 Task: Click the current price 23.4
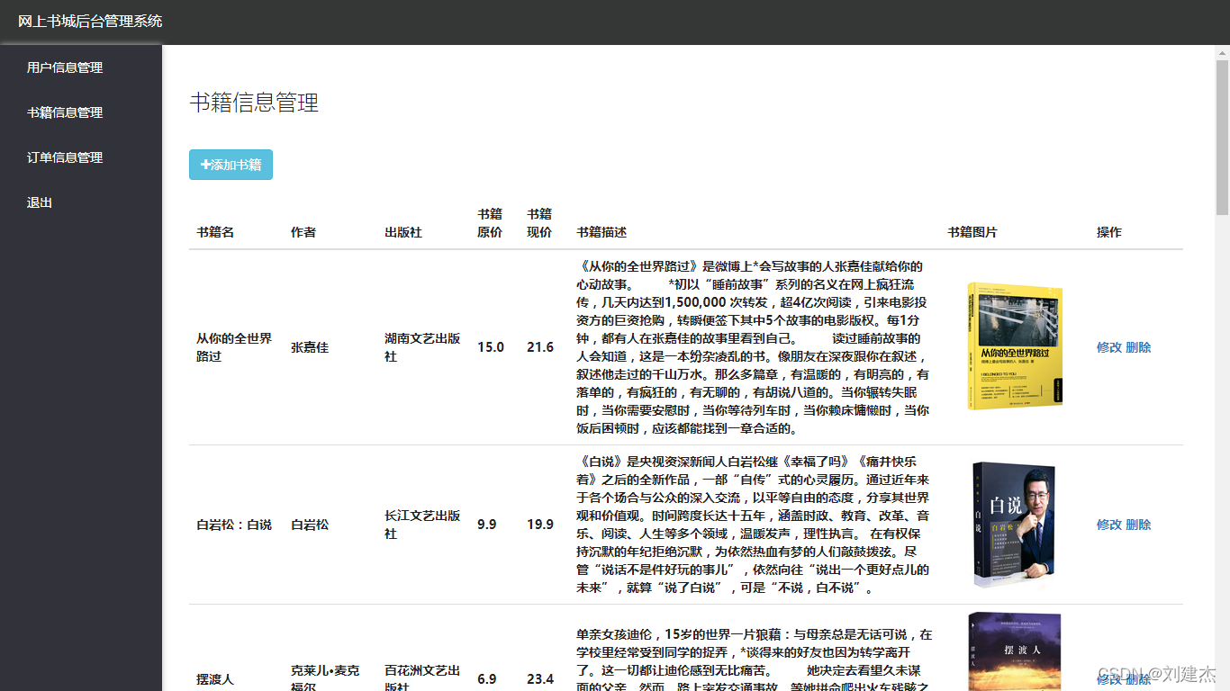(540, 679)
